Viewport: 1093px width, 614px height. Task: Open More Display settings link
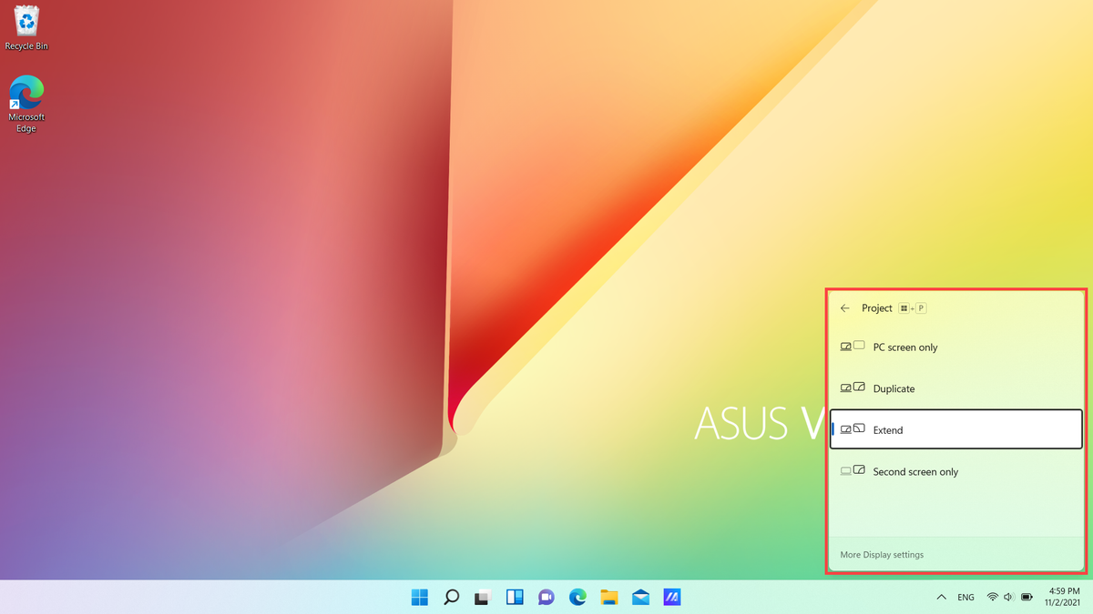pos(882,555)
